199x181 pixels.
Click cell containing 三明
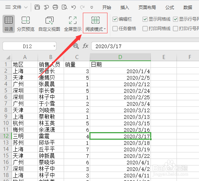coord(25,136)
